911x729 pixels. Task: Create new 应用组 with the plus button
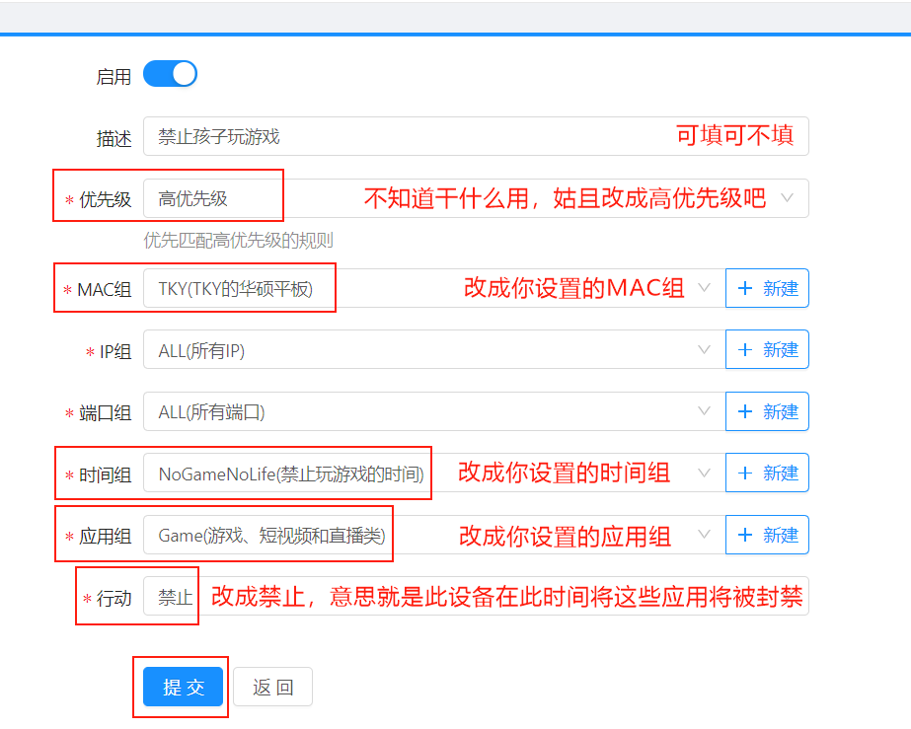pos(745,535)
